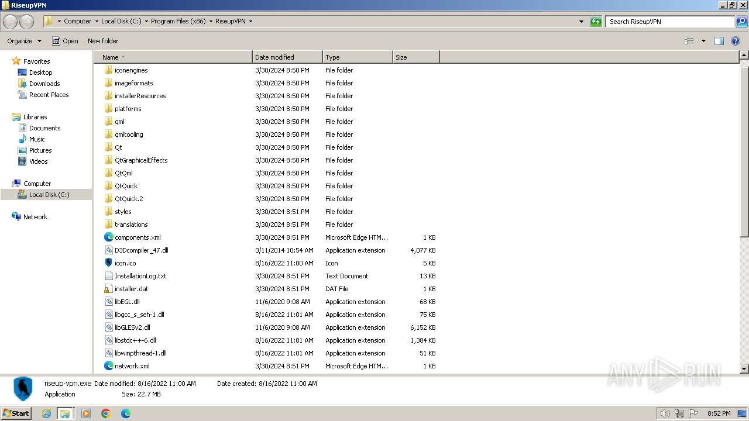Expand the Local Disk (C:) breadcrumb arrow
This screenshot has width=749, height=421.
[146, 21]
